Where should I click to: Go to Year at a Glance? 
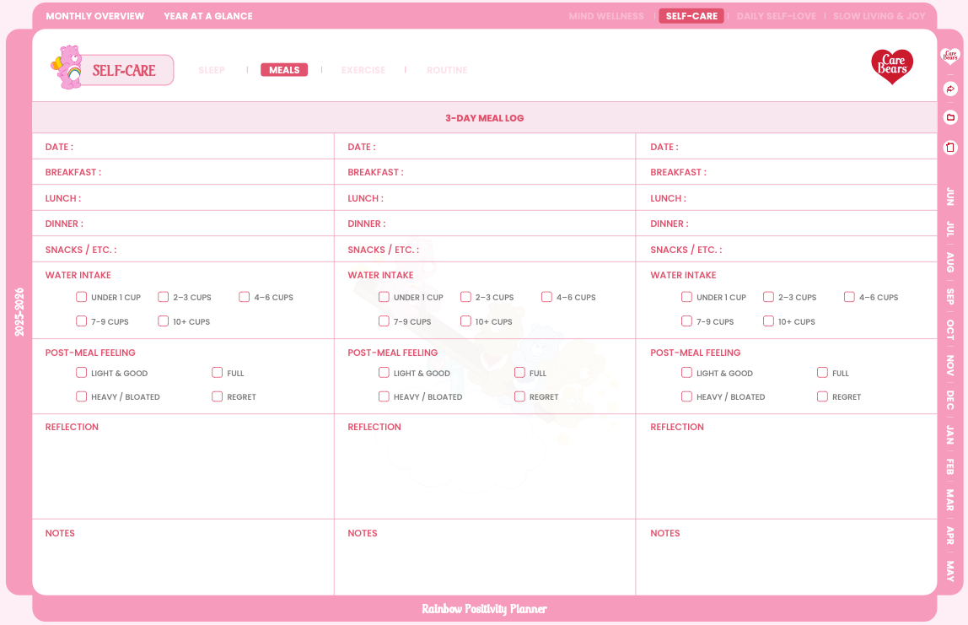click(x=208, y=16)
